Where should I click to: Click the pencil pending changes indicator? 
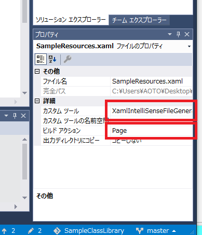tap(35, 231)
